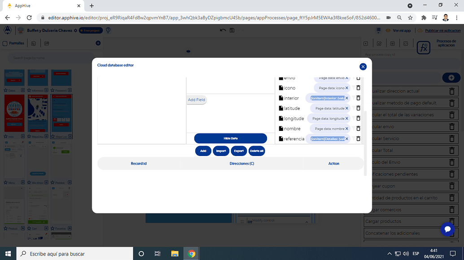Click the Action column header
Screen dimensions: 464x260
coord(333,163)
